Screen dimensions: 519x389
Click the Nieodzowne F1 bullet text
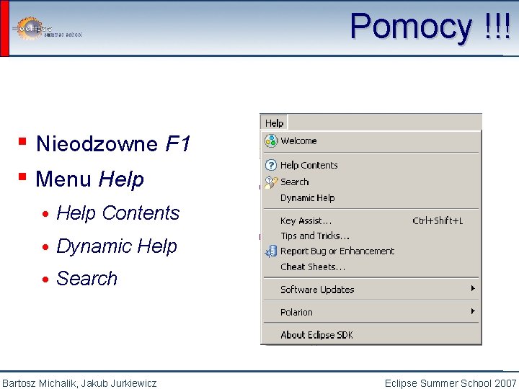pos(113,143)
